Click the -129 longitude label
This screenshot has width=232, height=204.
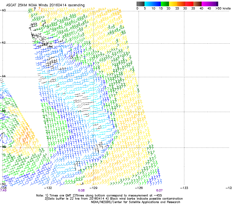point(93,188)
